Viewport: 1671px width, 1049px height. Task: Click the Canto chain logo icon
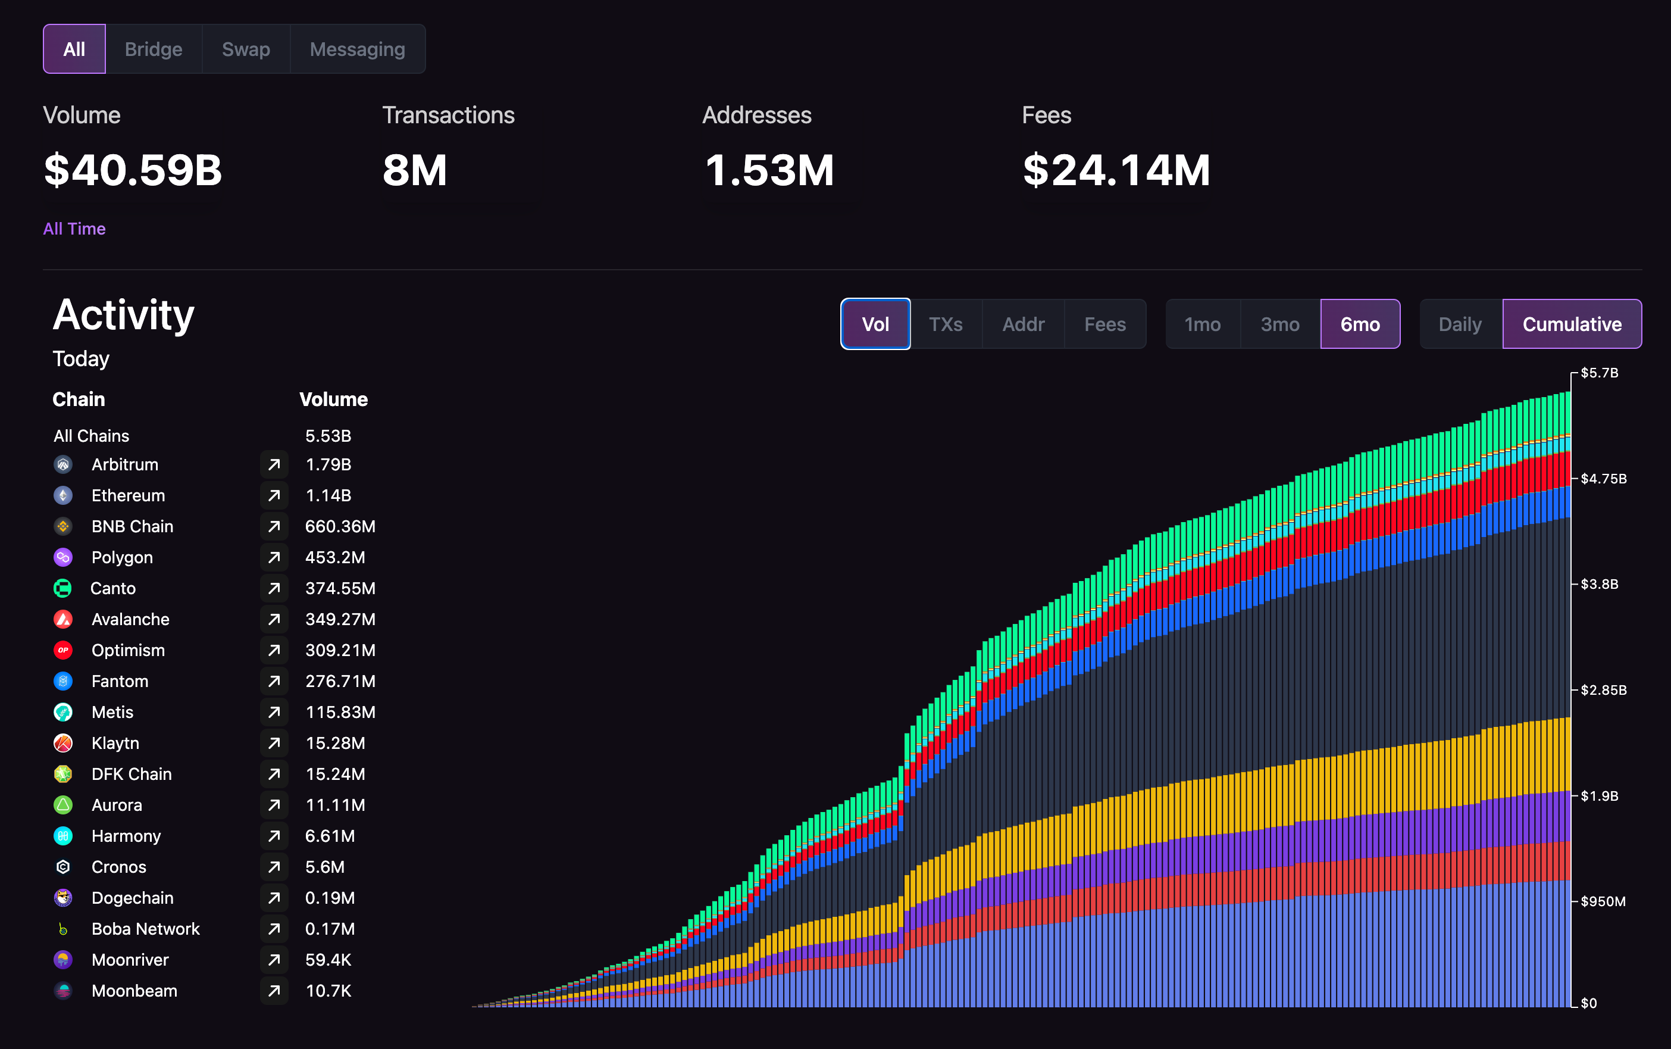62,588
